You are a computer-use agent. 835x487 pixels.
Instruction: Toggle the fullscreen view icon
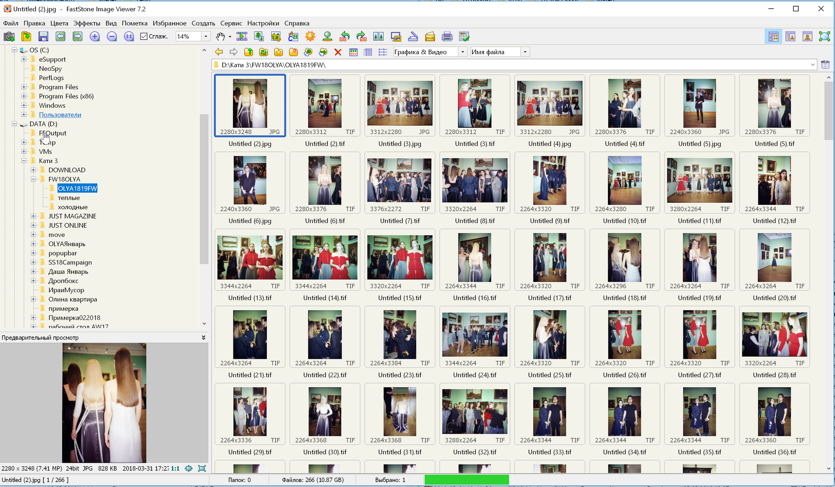point(823,36)
